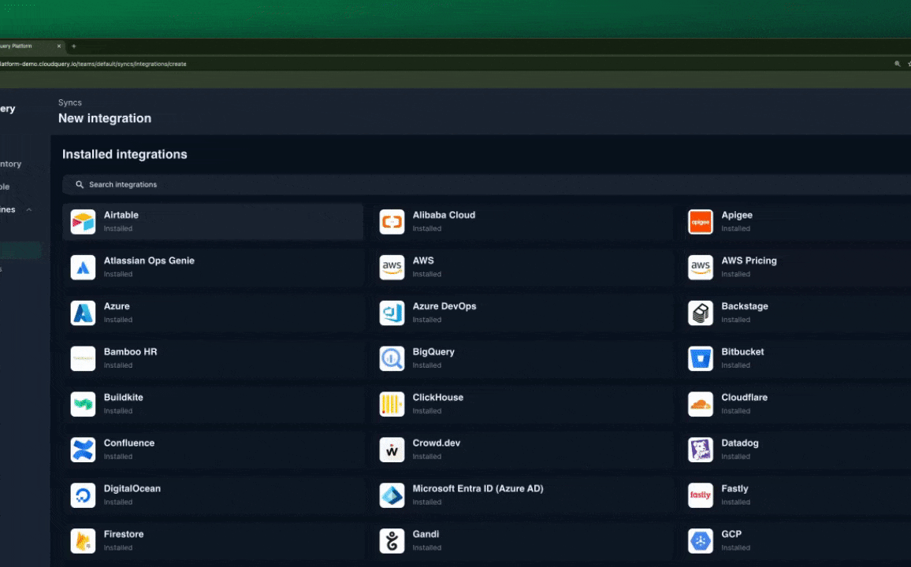Click the Apigee orange logo icon
This screenshot has width=911, height=567.
pyautogui.click(x=700, y=222)
